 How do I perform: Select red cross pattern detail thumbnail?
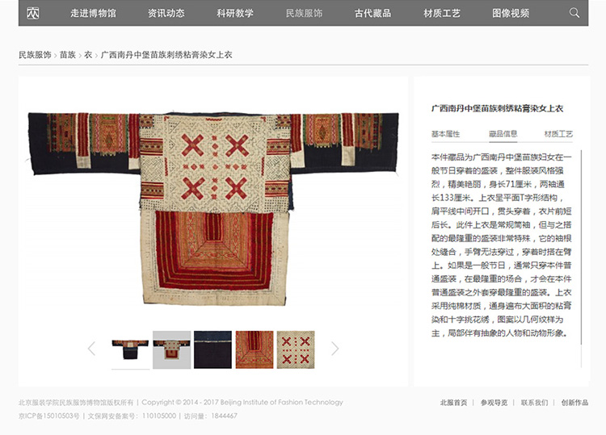pos(296,349)
